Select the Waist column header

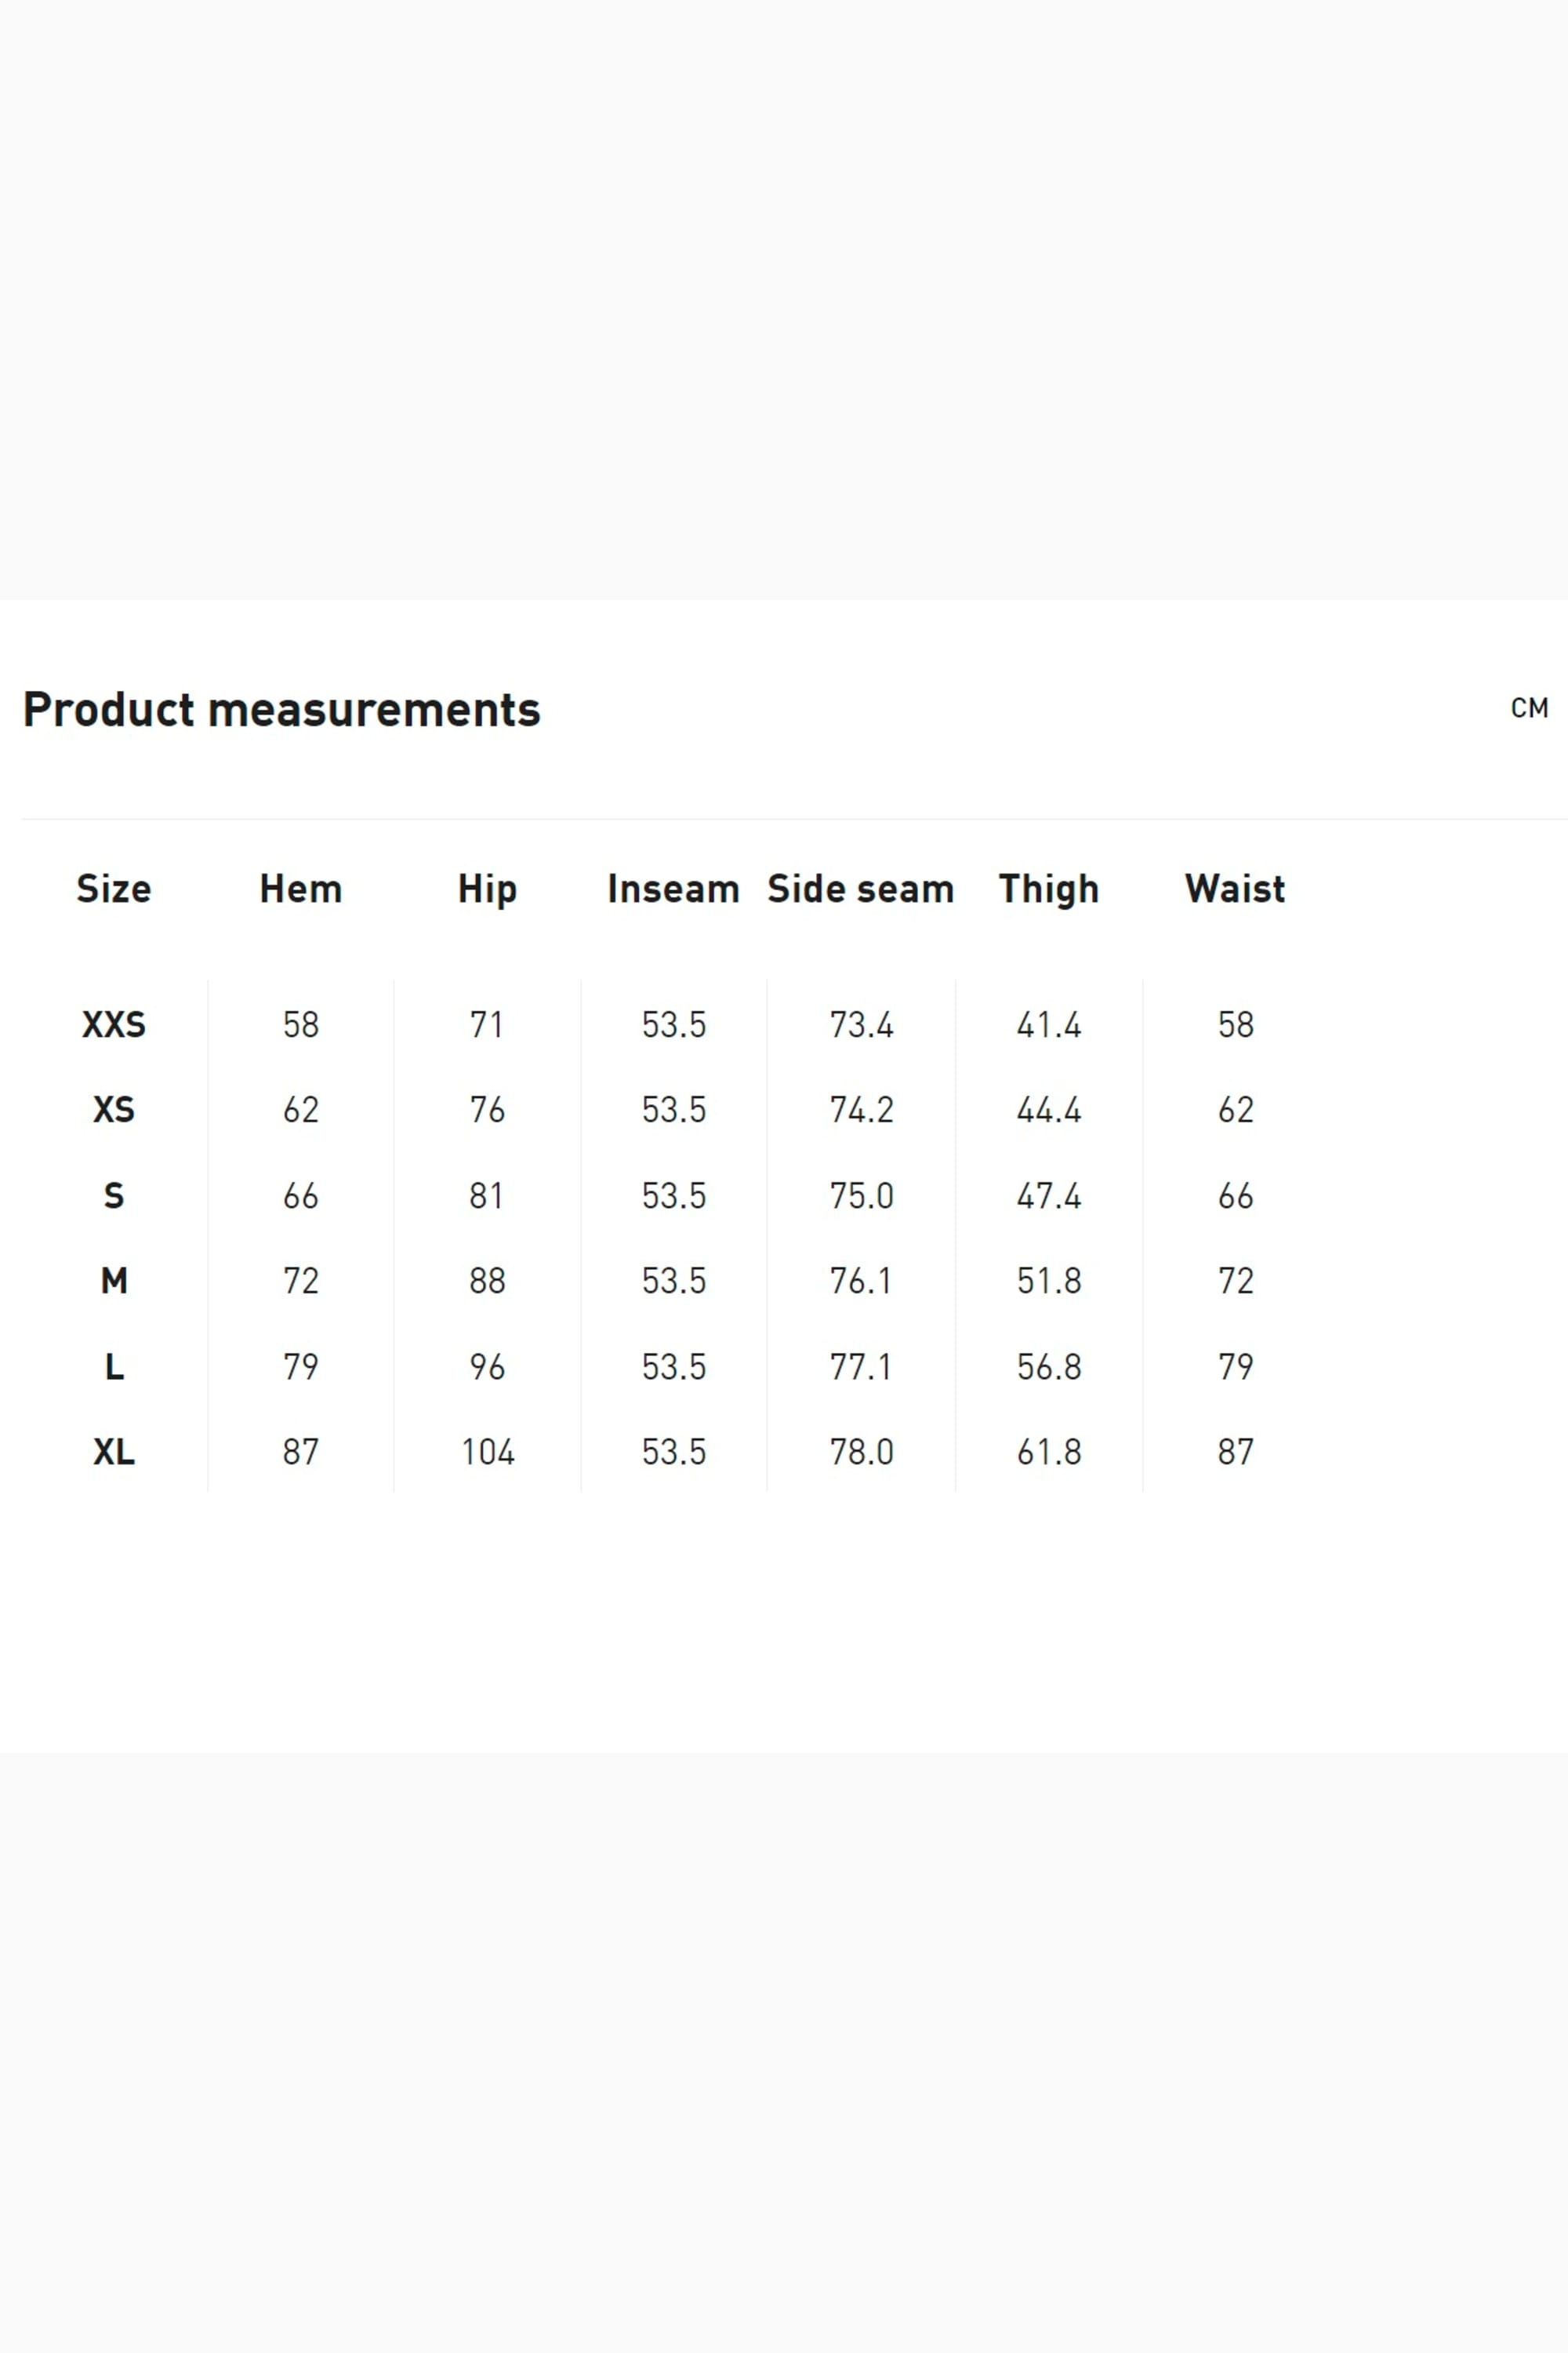(1235, 889)
